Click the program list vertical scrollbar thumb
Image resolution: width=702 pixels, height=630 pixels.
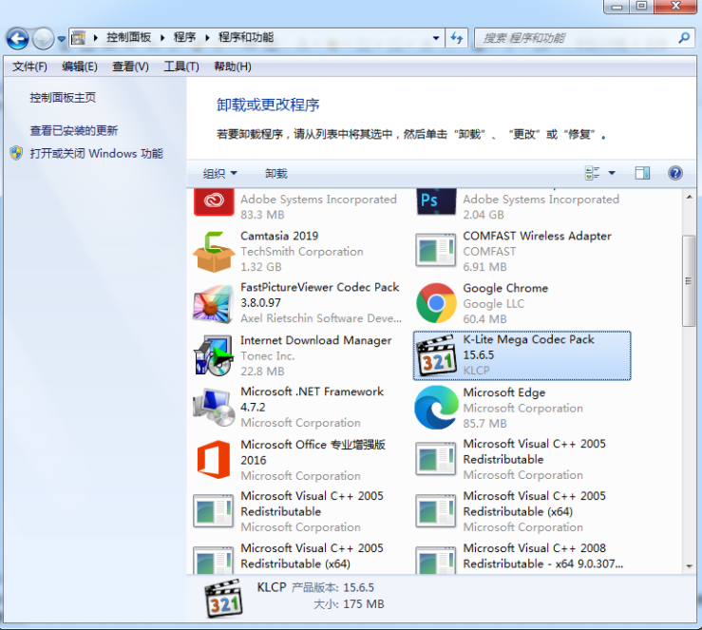coord(689,280)
